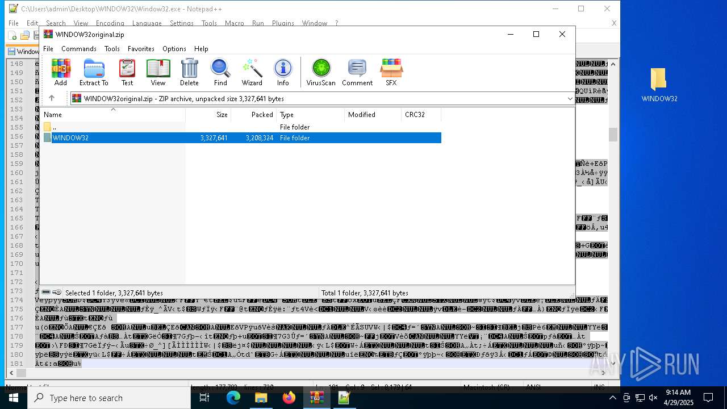Click the taskbar search box
This screenshot has width=727, height=409.
coord(109,398)
